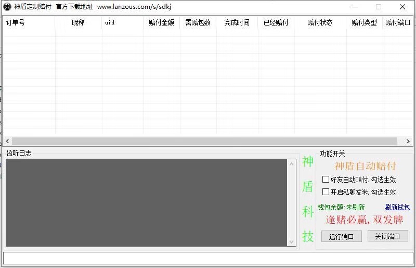Image resolution: width=416 pixels, height=268 pixels.
Task: Click the 已经赔付 column header
Action: pos(276,22)
